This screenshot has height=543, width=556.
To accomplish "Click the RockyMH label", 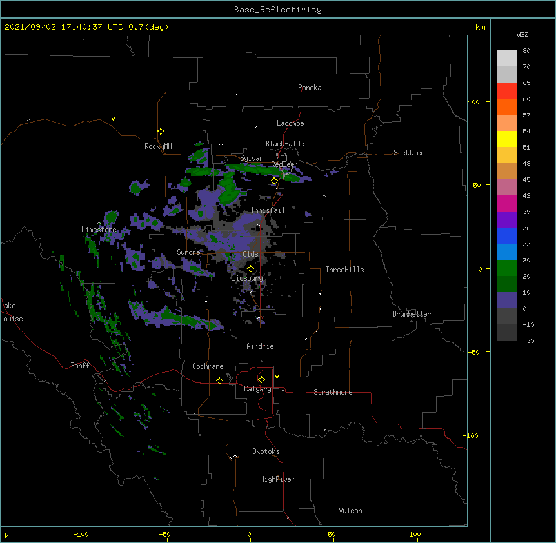I will pos(158,146).
